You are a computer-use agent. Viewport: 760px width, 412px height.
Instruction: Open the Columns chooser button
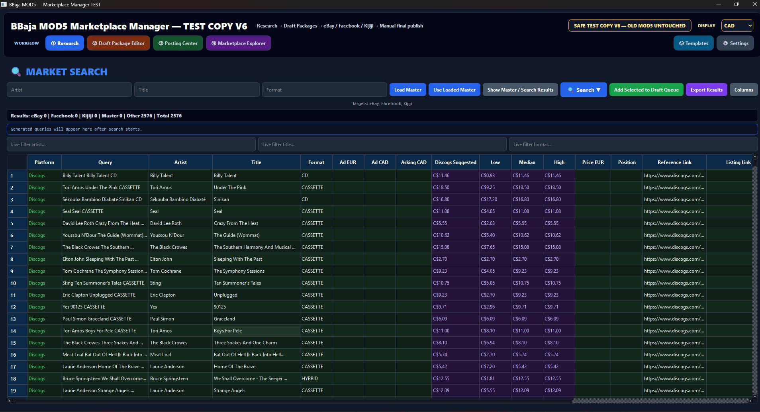(x=744, y=90)
